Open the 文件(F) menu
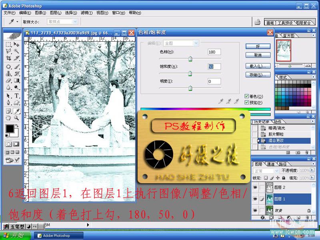The image size is (320, 240). tap(9, 13)
